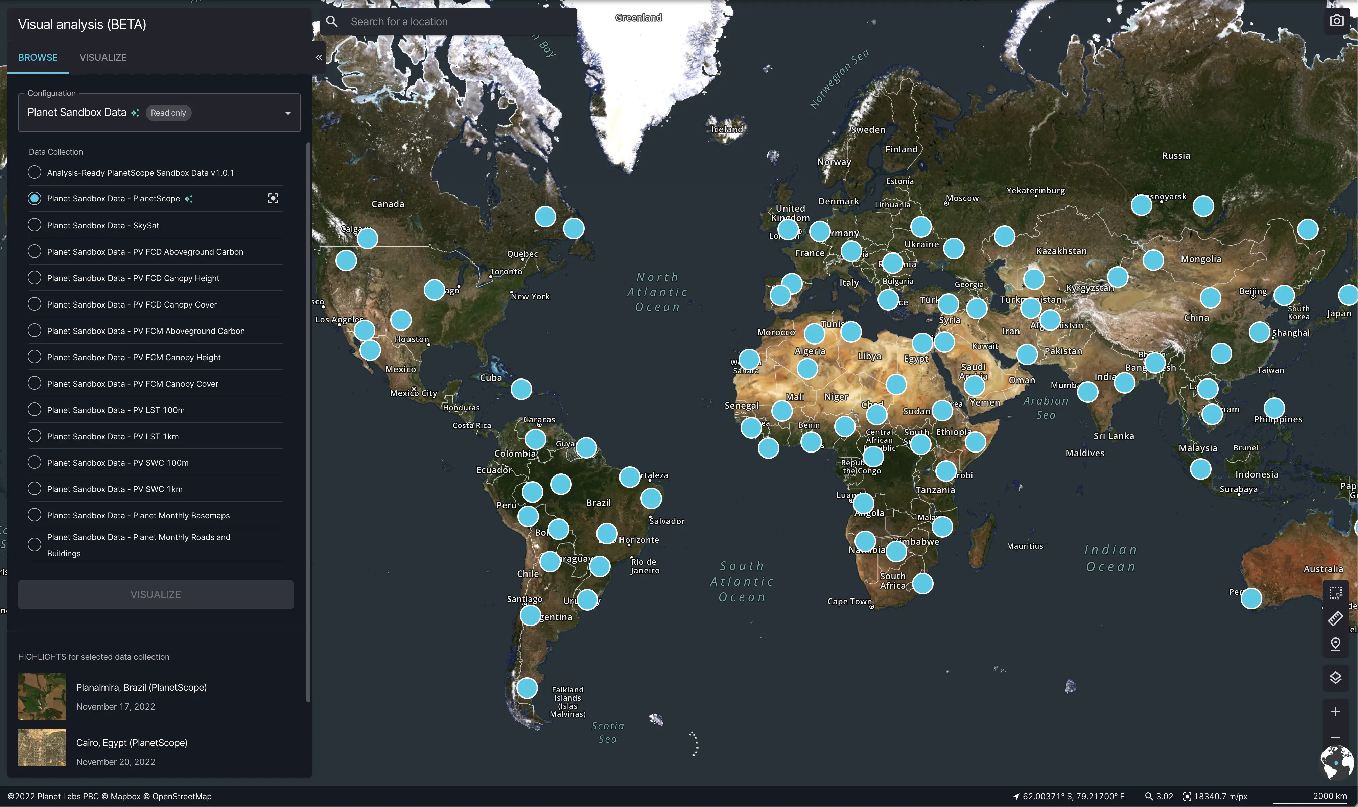Screen dimensions: 1358x807
Task: Choose the place marker pin tool
Action: (x=1335, y=644)
